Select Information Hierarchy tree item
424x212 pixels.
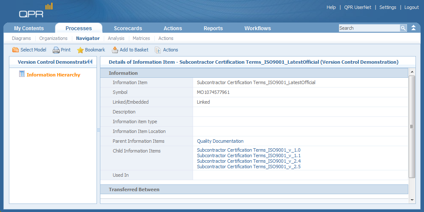coord(53,75)
